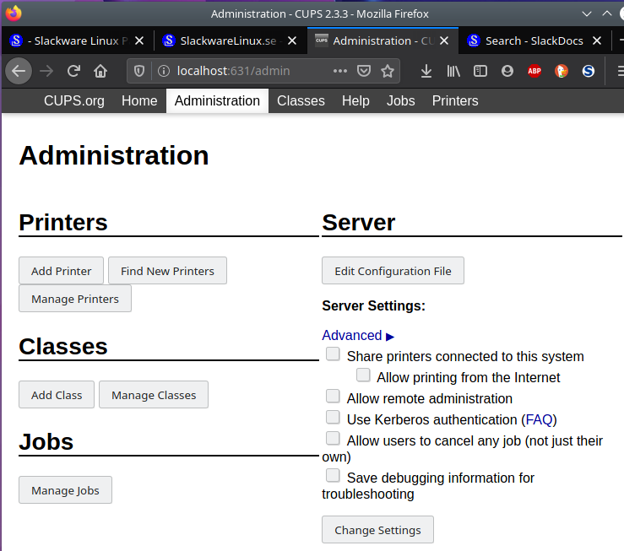Enable Save debugging information for troubleshooting
This screenshot has height=551, width=624.
click(333, 475)
